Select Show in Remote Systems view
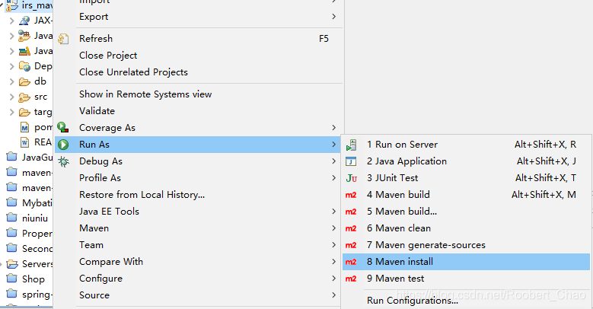This screenshot has height=309, width=593. [x=145, y=94]
